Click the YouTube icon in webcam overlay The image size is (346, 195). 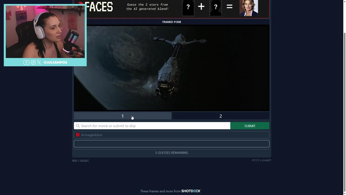[x=26, y=62]
